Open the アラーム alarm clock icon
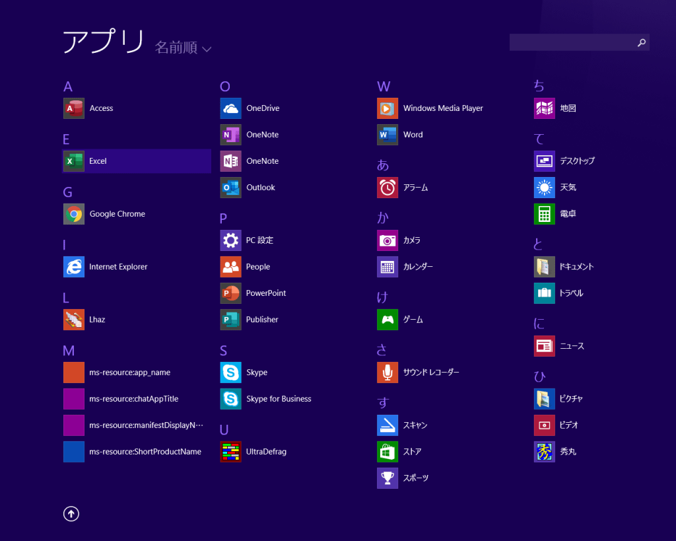 tap(388, 188)
